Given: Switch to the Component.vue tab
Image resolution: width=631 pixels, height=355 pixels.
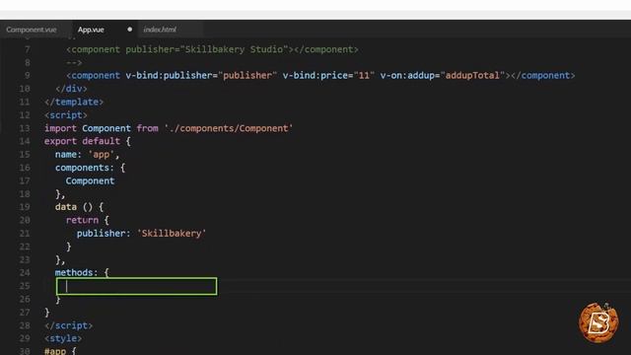Looking at the screenshot, I should 32,30.
